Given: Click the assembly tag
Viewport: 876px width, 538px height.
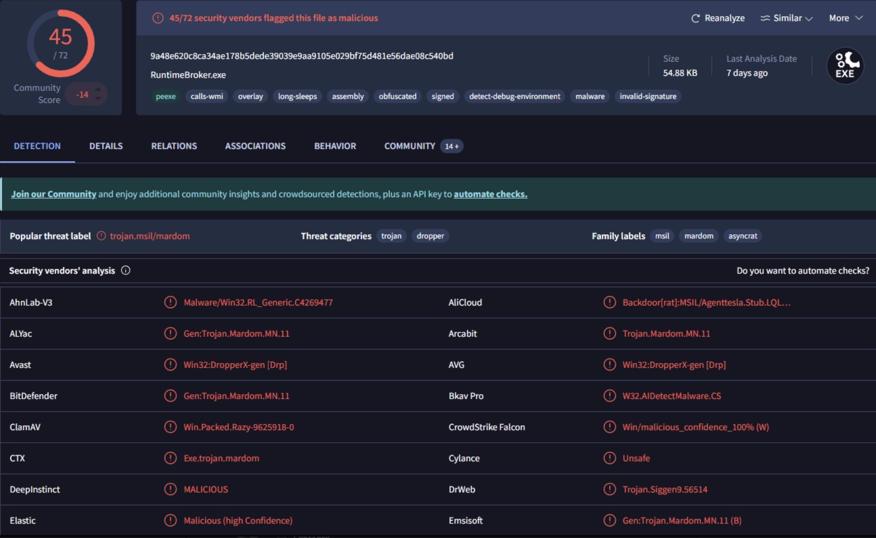Looking at the screenshot, I should (x=348, y=96).
